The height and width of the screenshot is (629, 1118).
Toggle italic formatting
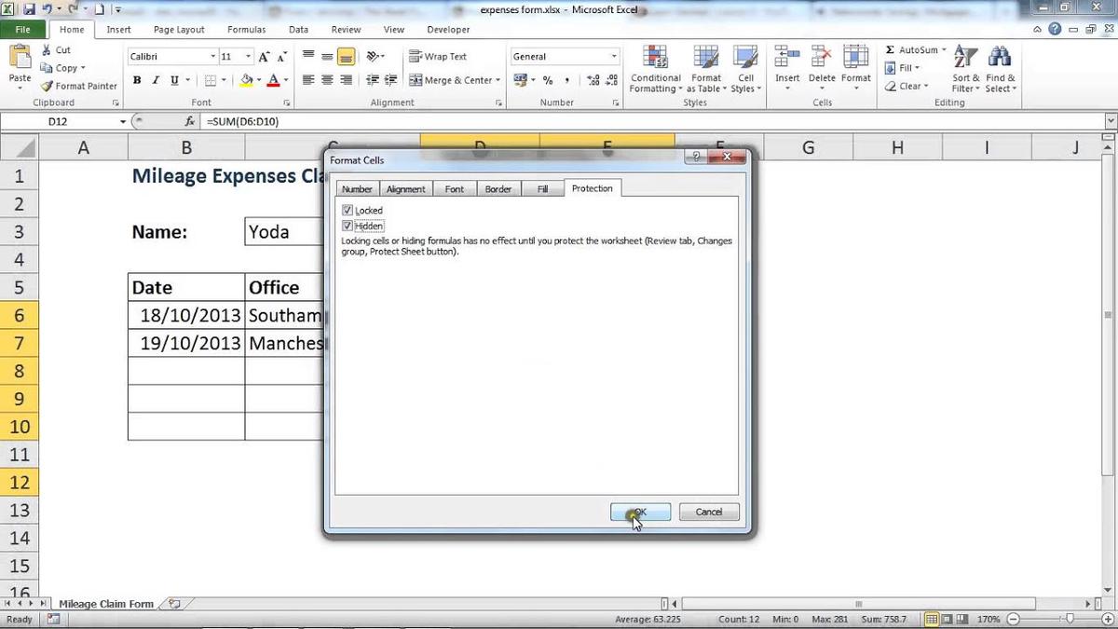(x=155, y=80)
